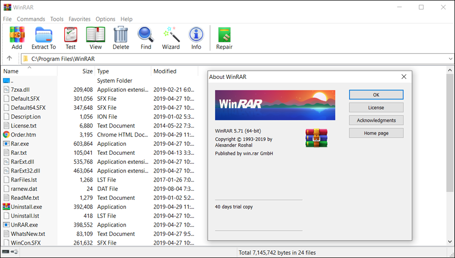The width and height of the screenshot is (455, 258).
Task: Select the rarnew.dat file row
Action: point(99,189)
